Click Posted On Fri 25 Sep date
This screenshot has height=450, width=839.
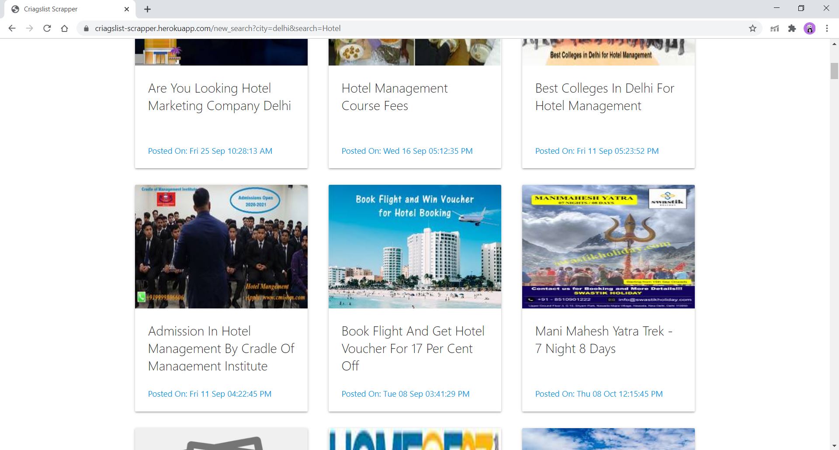click(210, 151)
